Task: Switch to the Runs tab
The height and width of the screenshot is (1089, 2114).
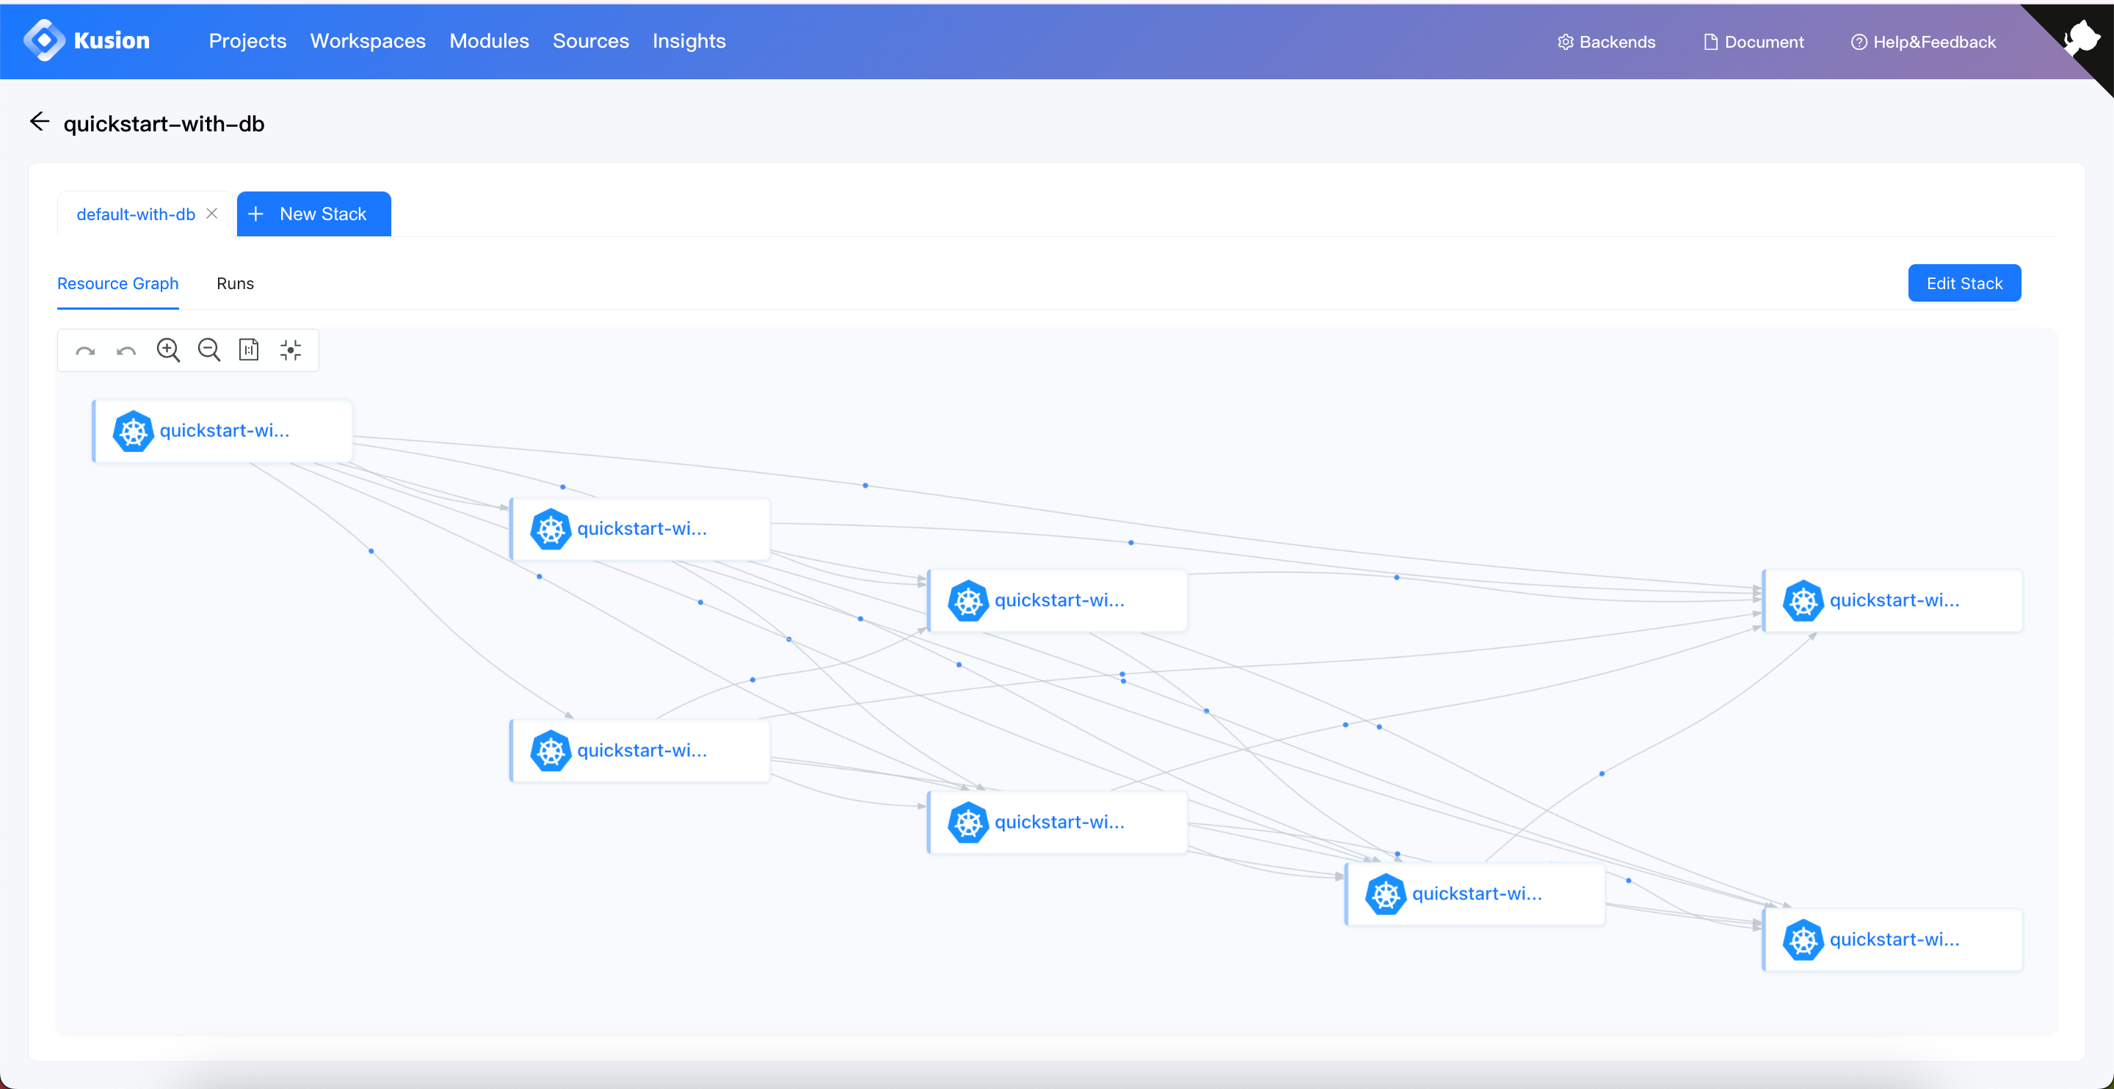Action: pyautogui.click(x=235, y=282)
